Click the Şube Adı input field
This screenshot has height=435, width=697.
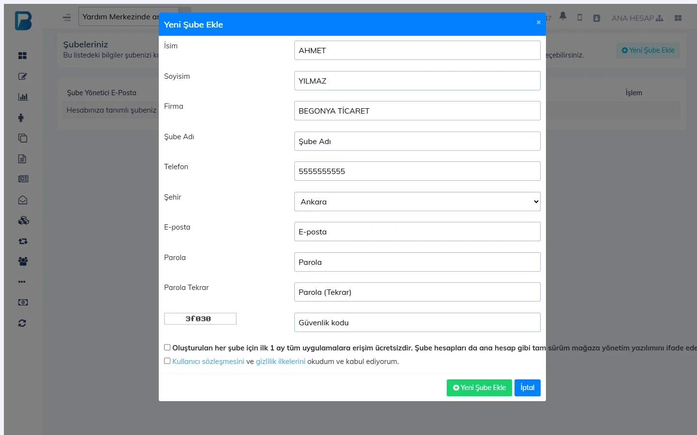417,141
